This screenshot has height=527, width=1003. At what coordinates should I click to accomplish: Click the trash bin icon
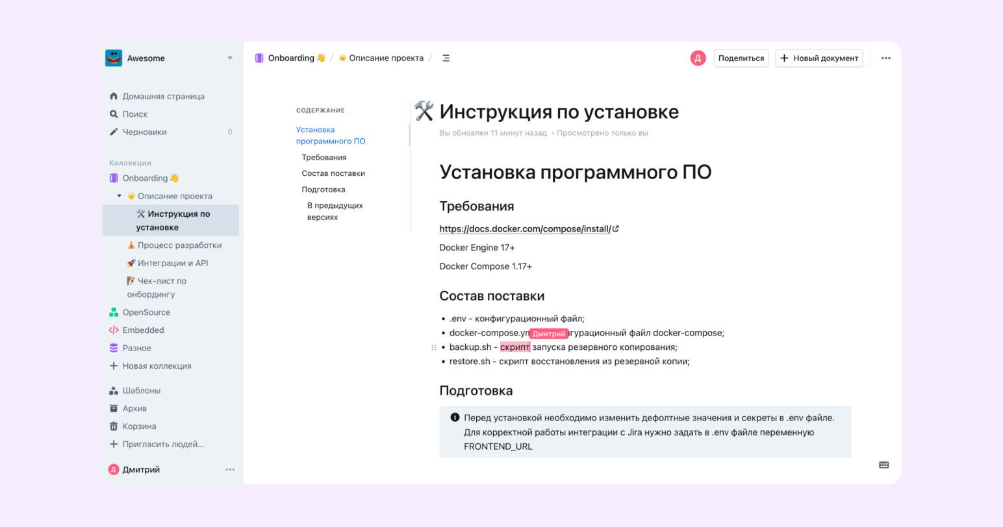(114, 426)
